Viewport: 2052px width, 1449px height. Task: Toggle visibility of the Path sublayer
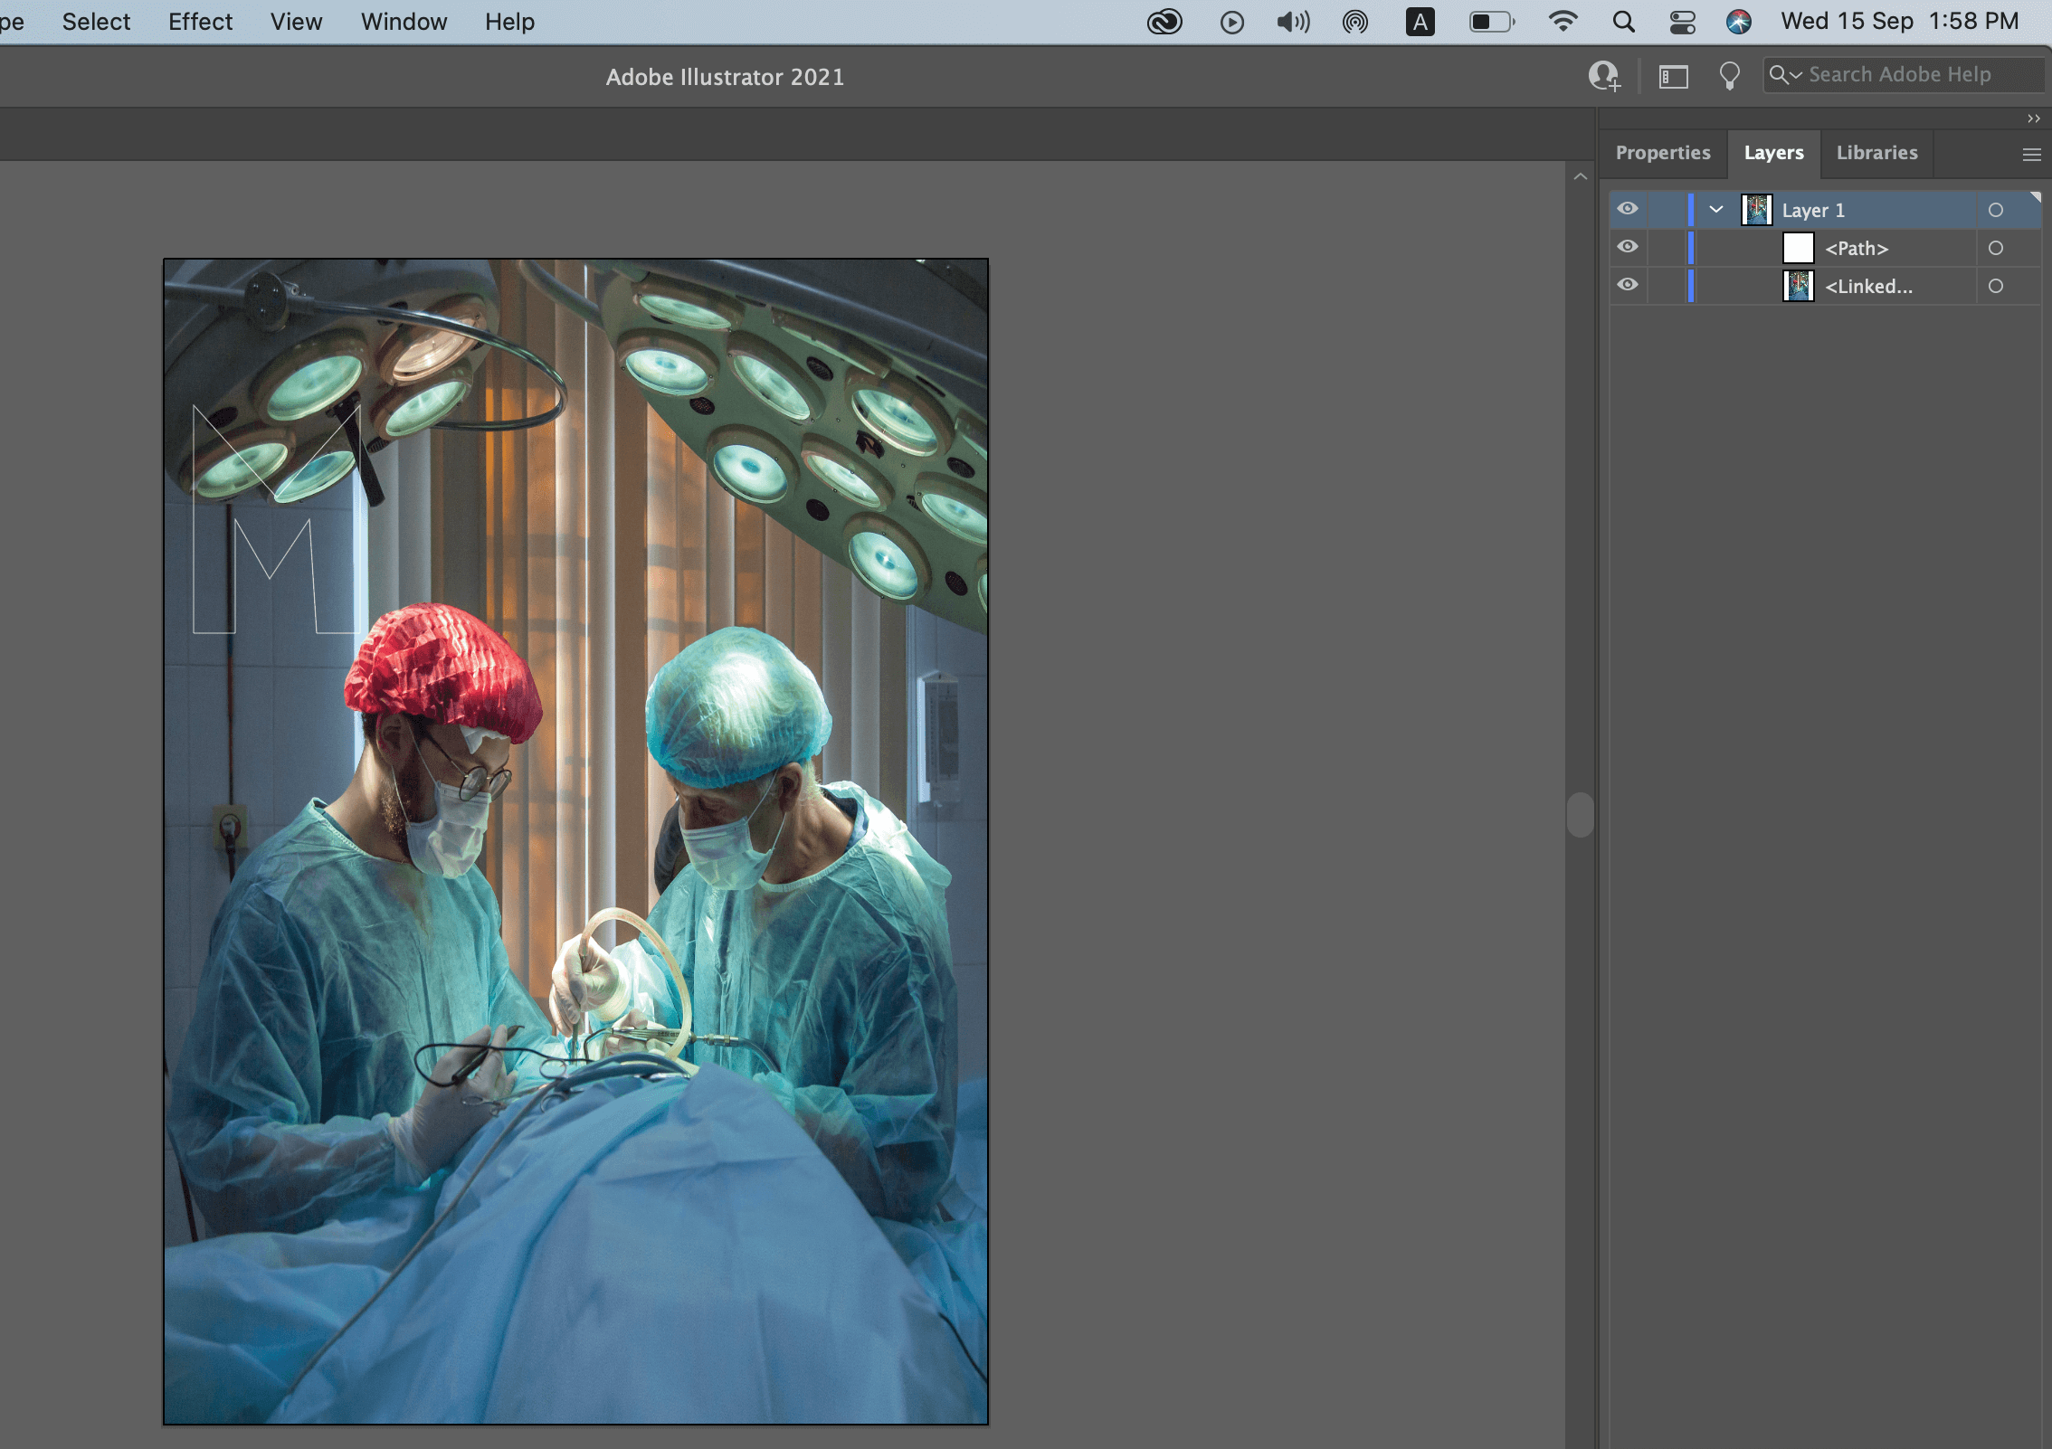tap(1628, 248)
